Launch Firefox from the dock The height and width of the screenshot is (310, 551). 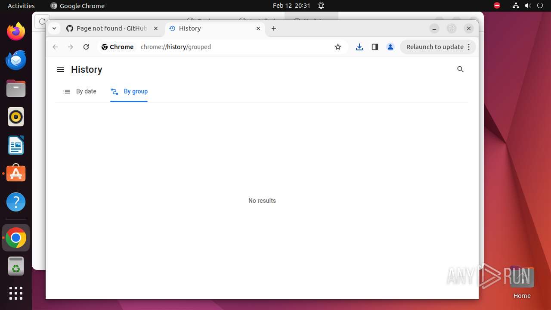(x=16, y=31)
